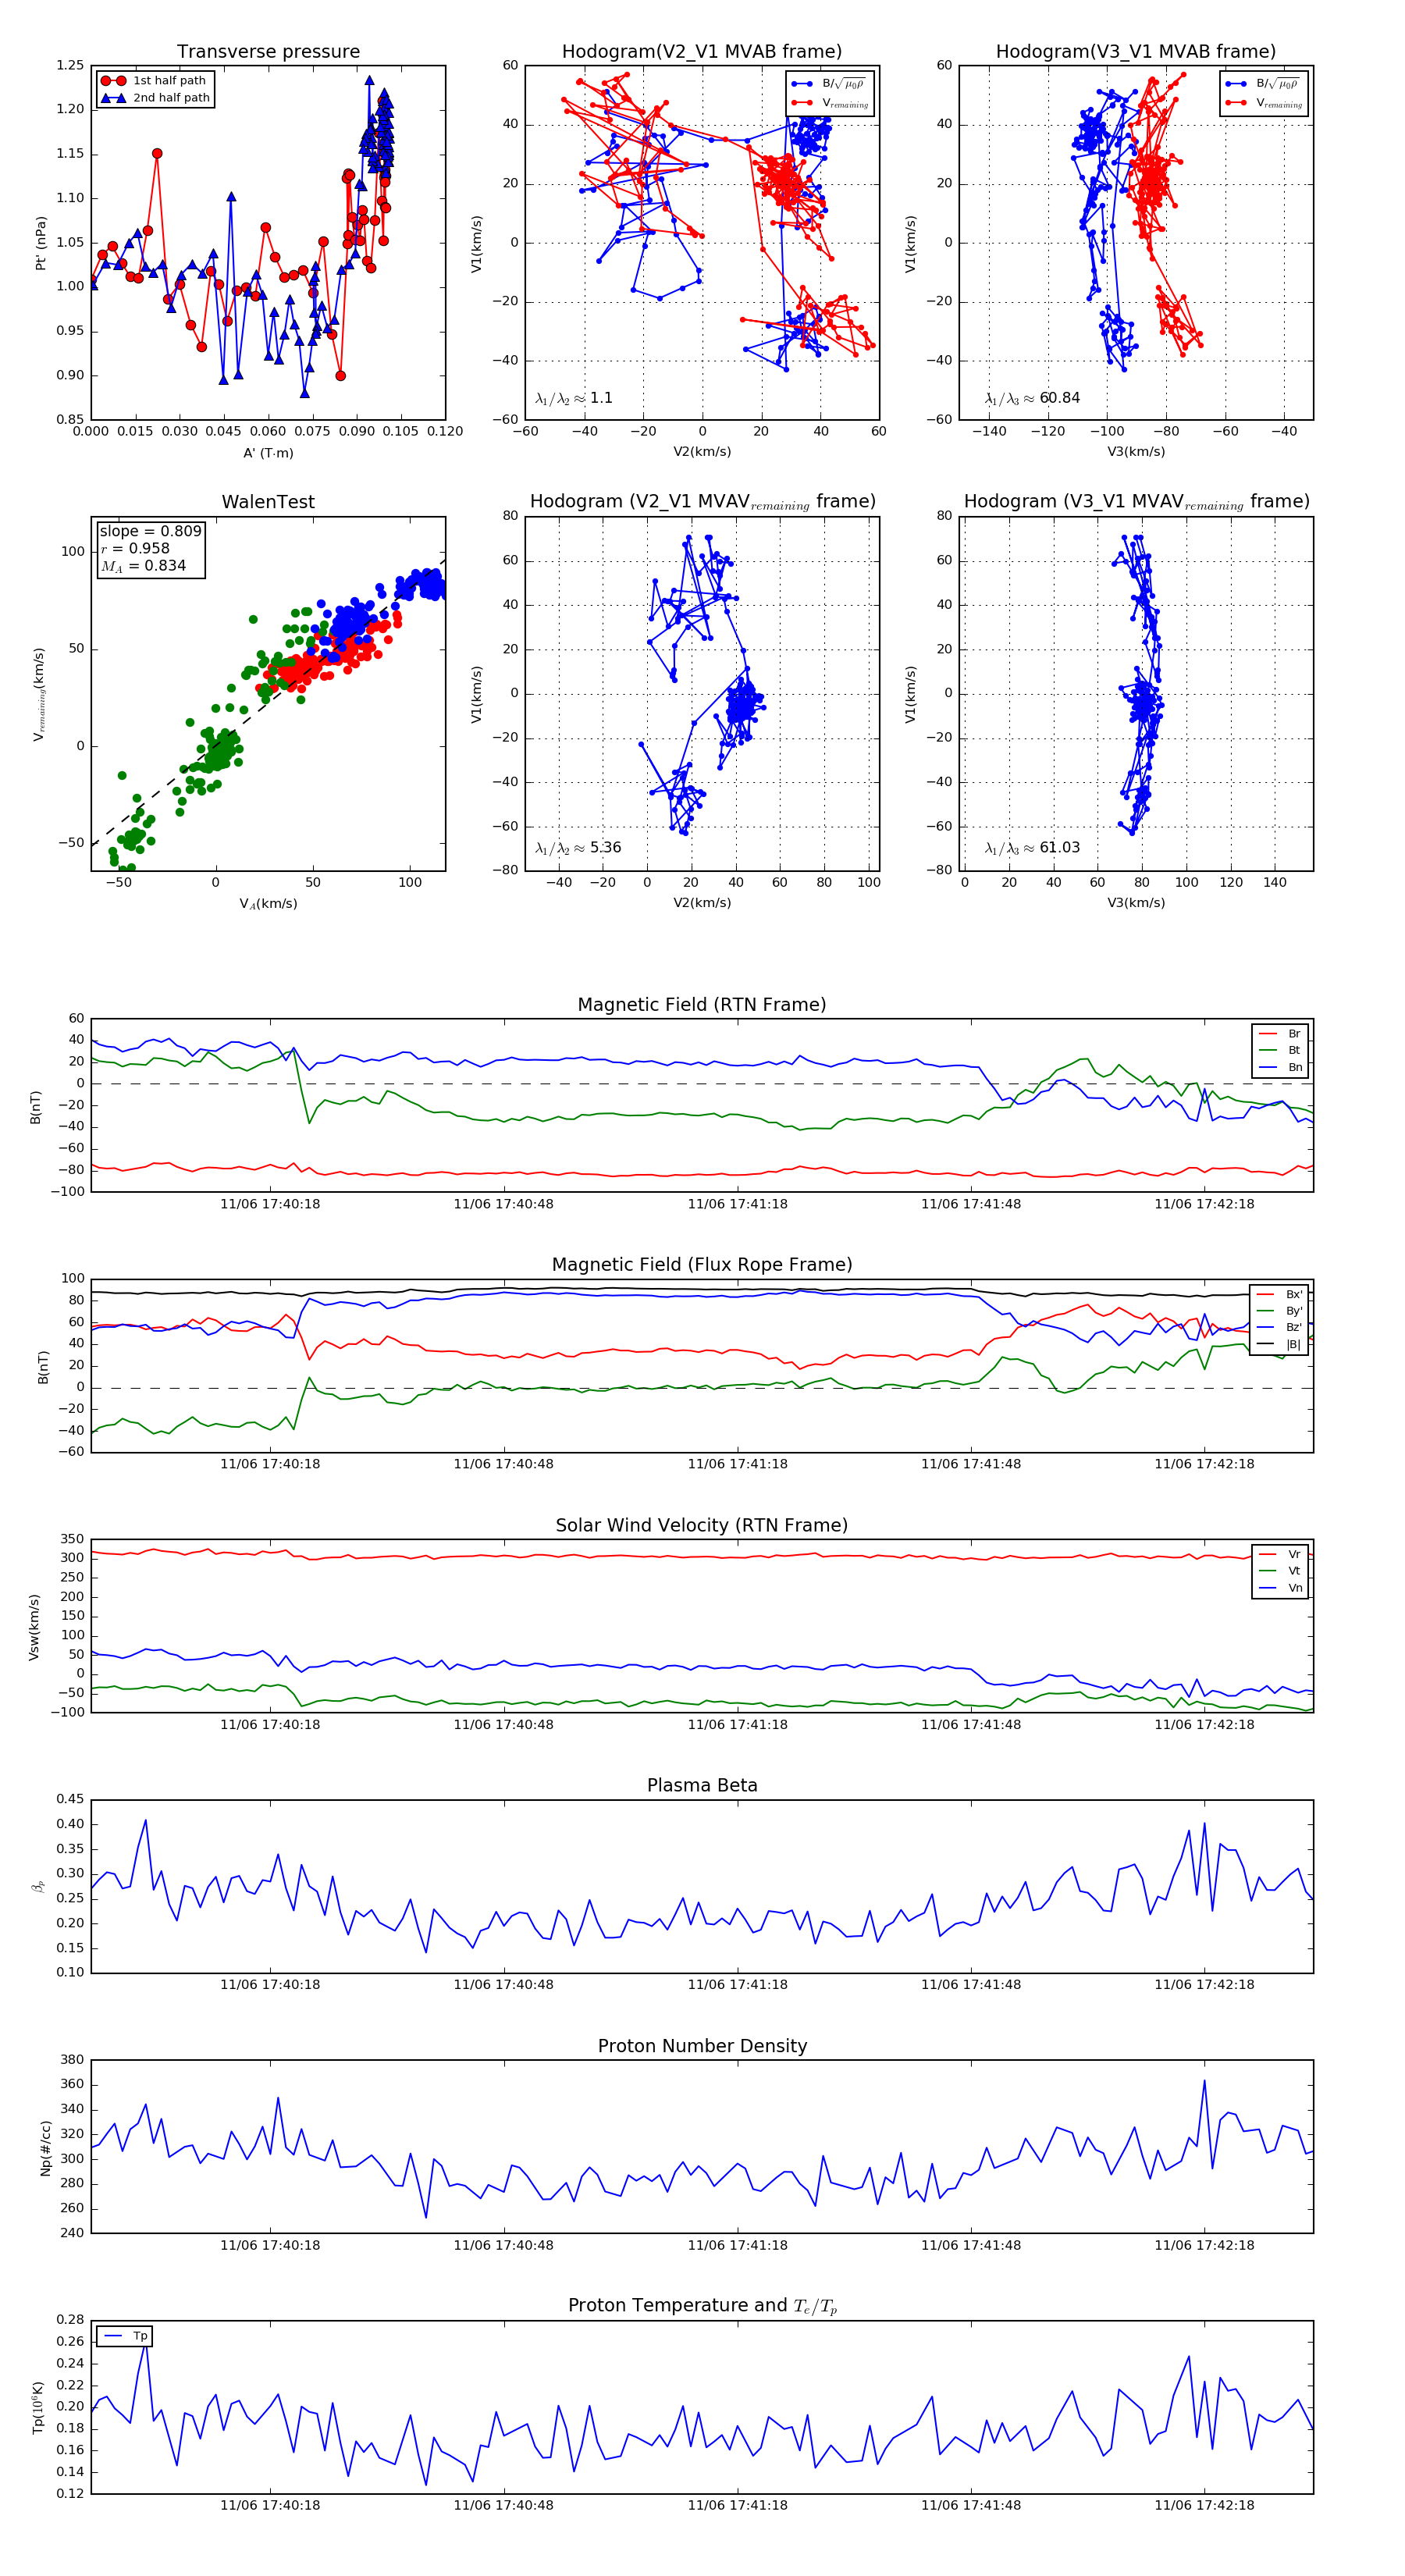
Task: Click "Magnetic Field (Flux Rope Frame)" title
Action: 702,1265
